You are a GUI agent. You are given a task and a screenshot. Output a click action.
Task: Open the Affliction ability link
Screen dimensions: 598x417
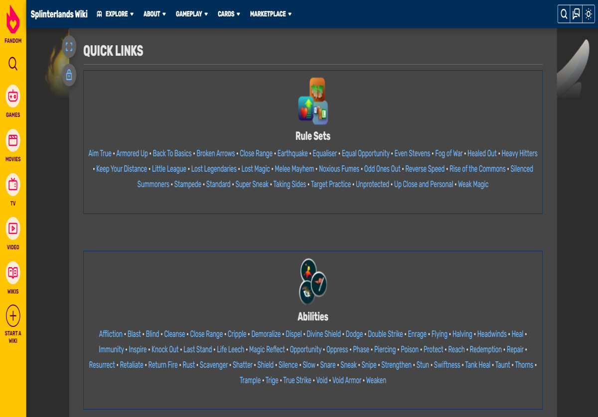[111, 334]
